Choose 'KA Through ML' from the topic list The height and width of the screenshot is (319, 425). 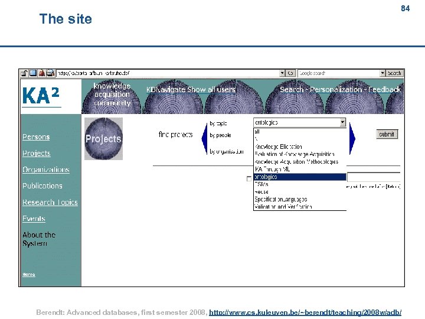[300, 170]
